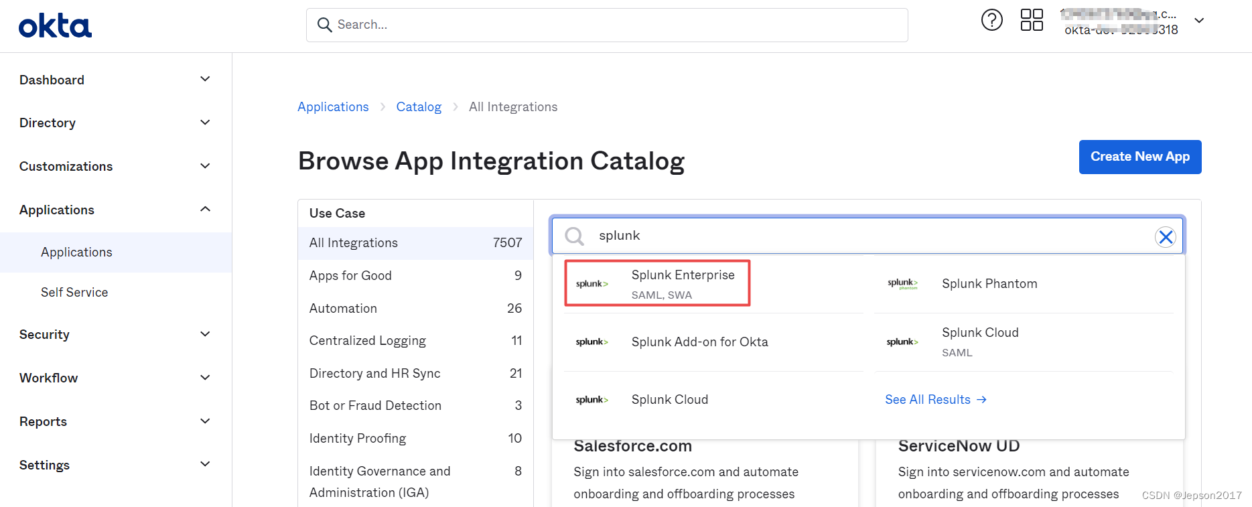Click the okta logo
This screenshot has width=1252, height=507.
tap(55, 26)
